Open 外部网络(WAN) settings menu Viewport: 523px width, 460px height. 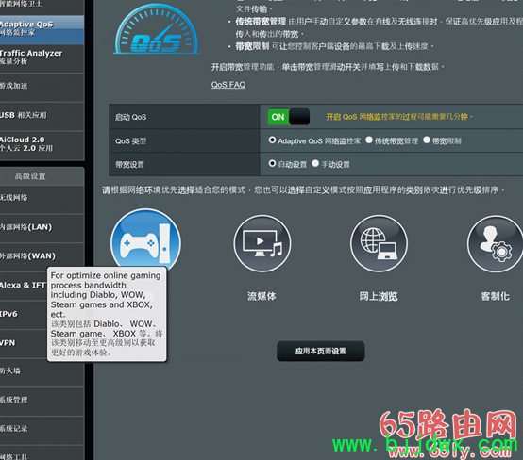(x=42, y=256)
